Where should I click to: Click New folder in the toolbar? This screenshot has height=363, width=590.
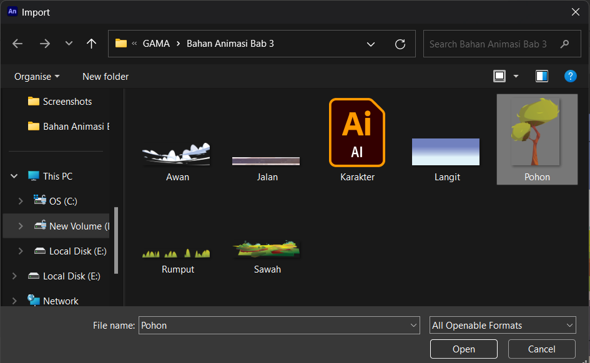(x=106, y=77)
